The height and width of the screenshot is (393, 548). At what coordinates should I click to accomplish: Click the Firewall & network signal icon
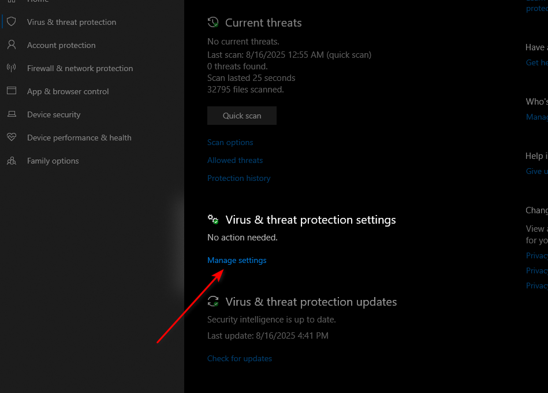tap(11, 68)
